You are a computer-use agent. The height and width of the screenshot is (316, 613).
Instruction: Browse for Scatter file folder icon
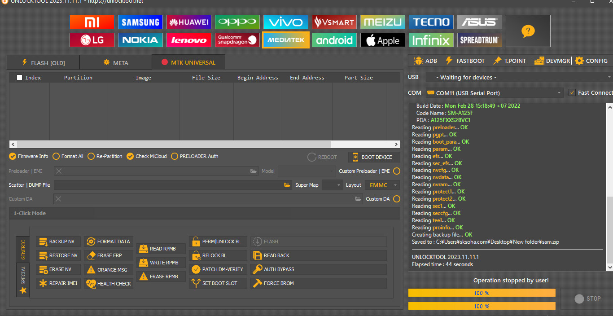(x=287, y=185)
